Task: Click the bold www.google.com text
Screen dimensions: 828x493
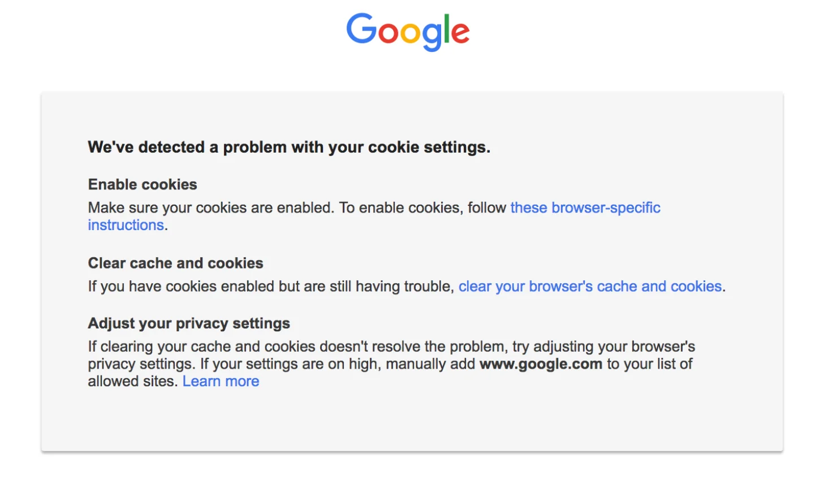Action: click(x=541, y=364)
